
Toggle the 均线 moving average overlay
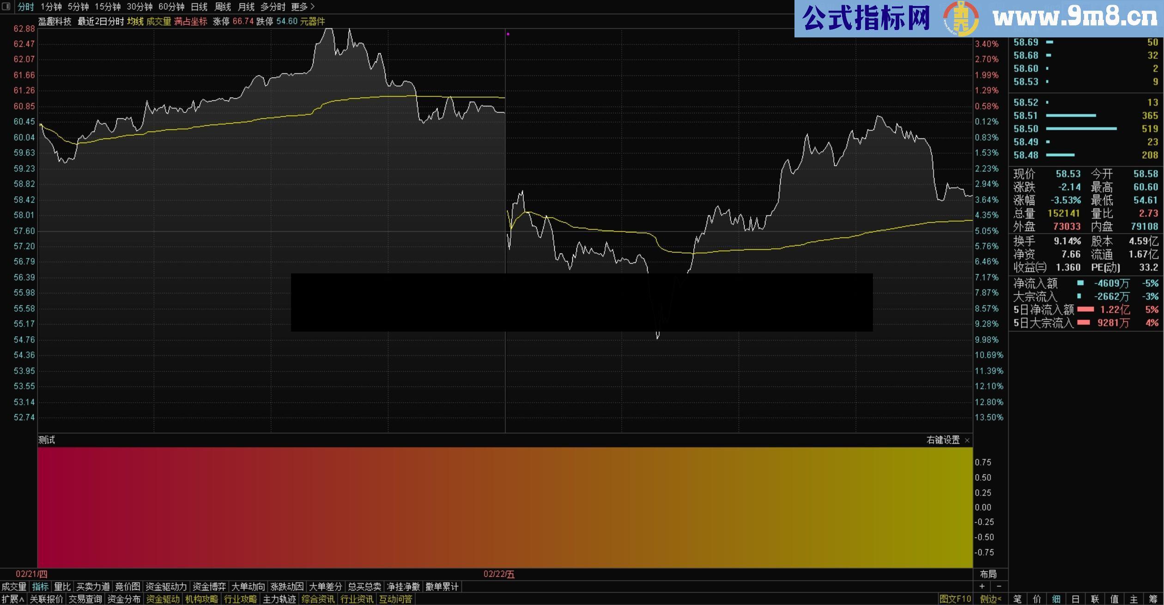pyautogui.click(x=135, y=22)
